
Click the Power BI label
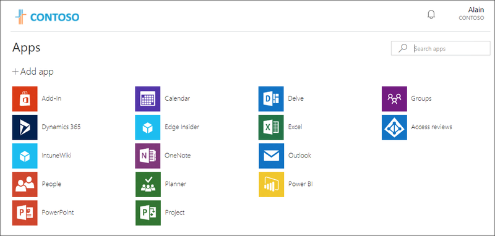click(300, 183)
